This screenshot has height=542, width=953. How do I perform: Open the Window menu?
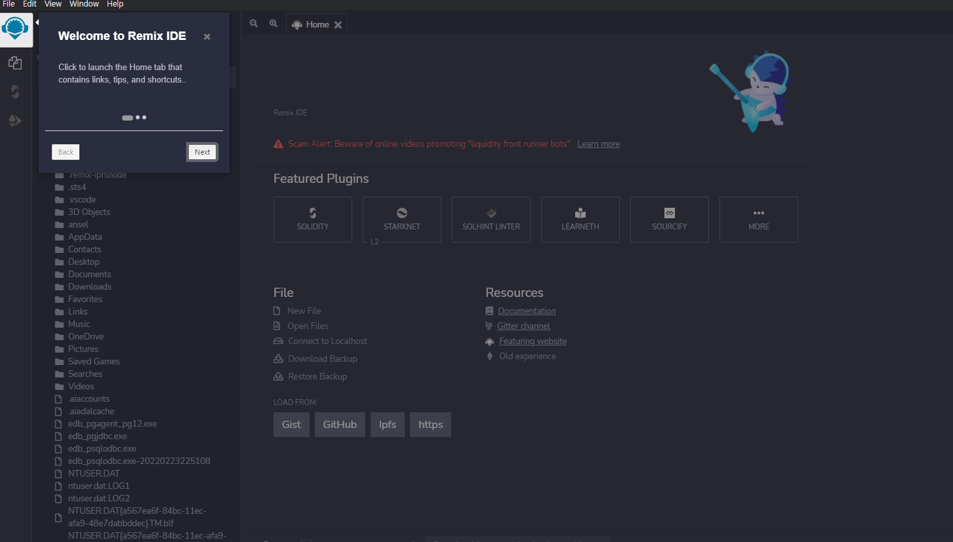84,4
